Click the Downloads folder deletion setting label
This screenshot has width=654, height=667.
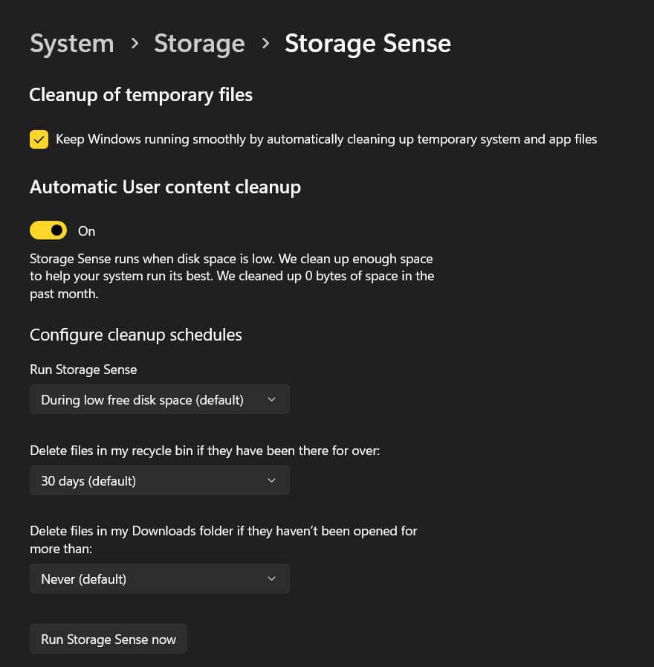[223, 540]
